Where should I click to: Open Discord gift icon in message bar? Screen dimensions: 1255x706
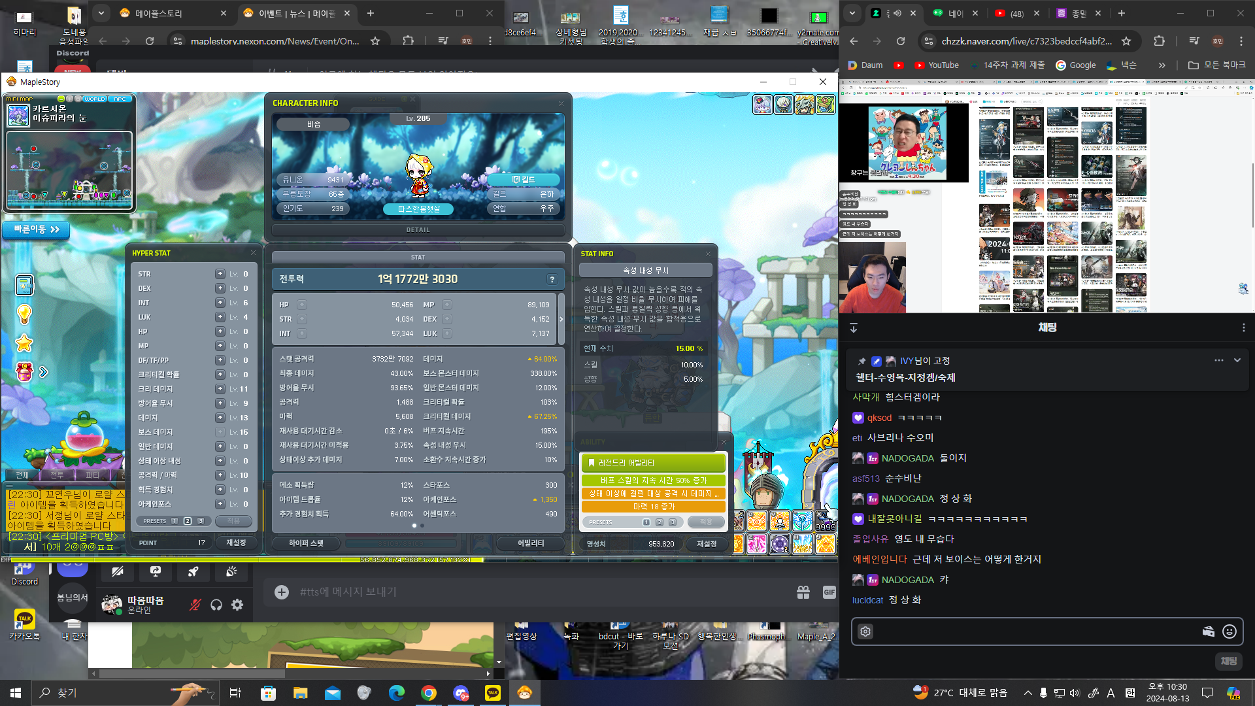point(803,592)
